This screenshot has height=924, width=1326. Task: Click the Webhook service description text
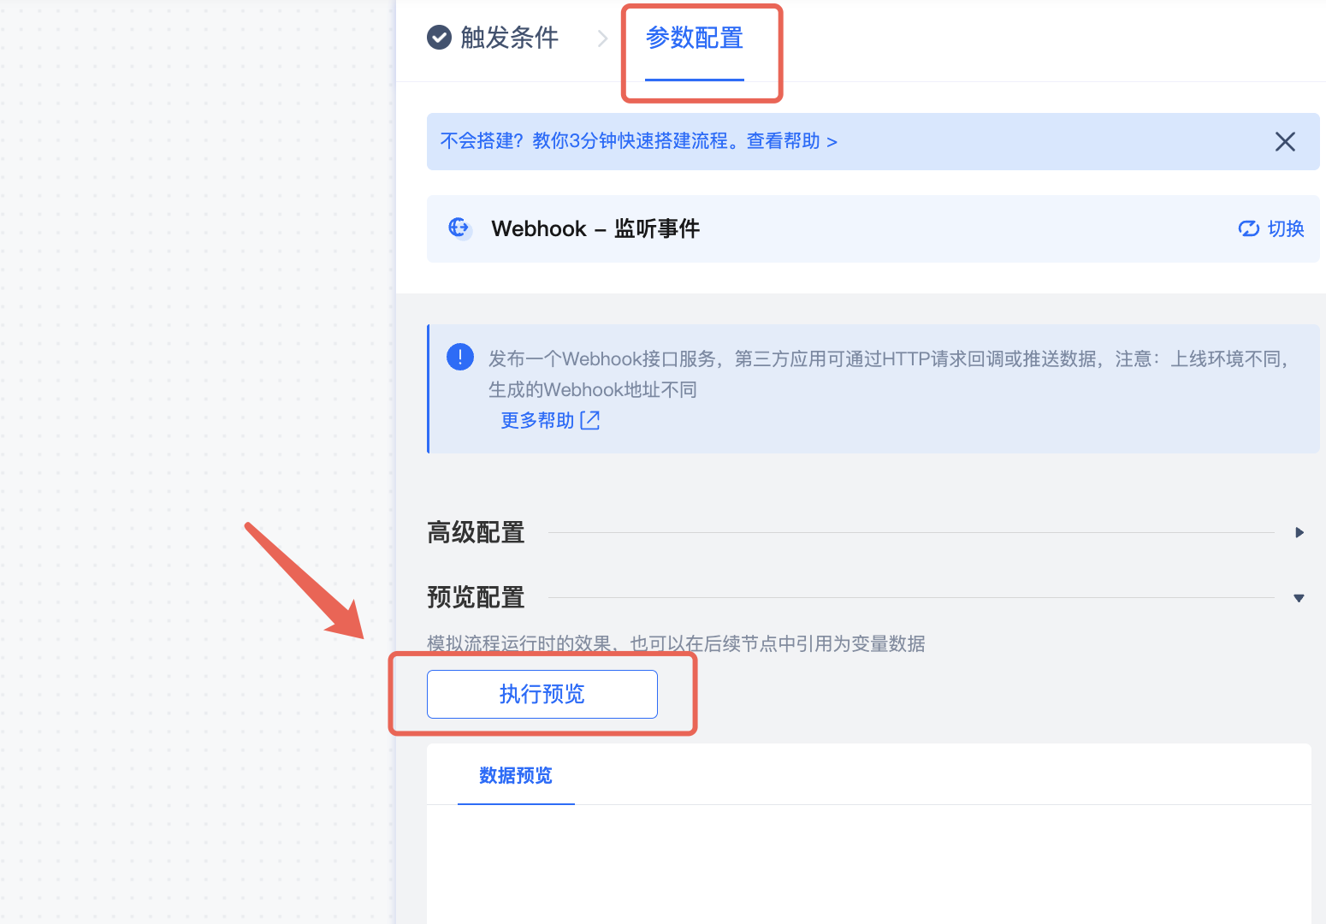click(x=889, y=374)
